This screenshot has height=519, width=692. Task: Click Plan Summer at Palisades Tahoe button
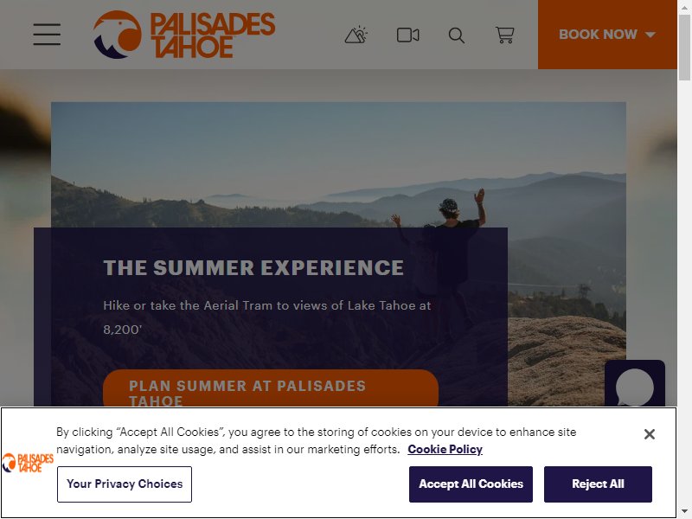click(271, 388)
